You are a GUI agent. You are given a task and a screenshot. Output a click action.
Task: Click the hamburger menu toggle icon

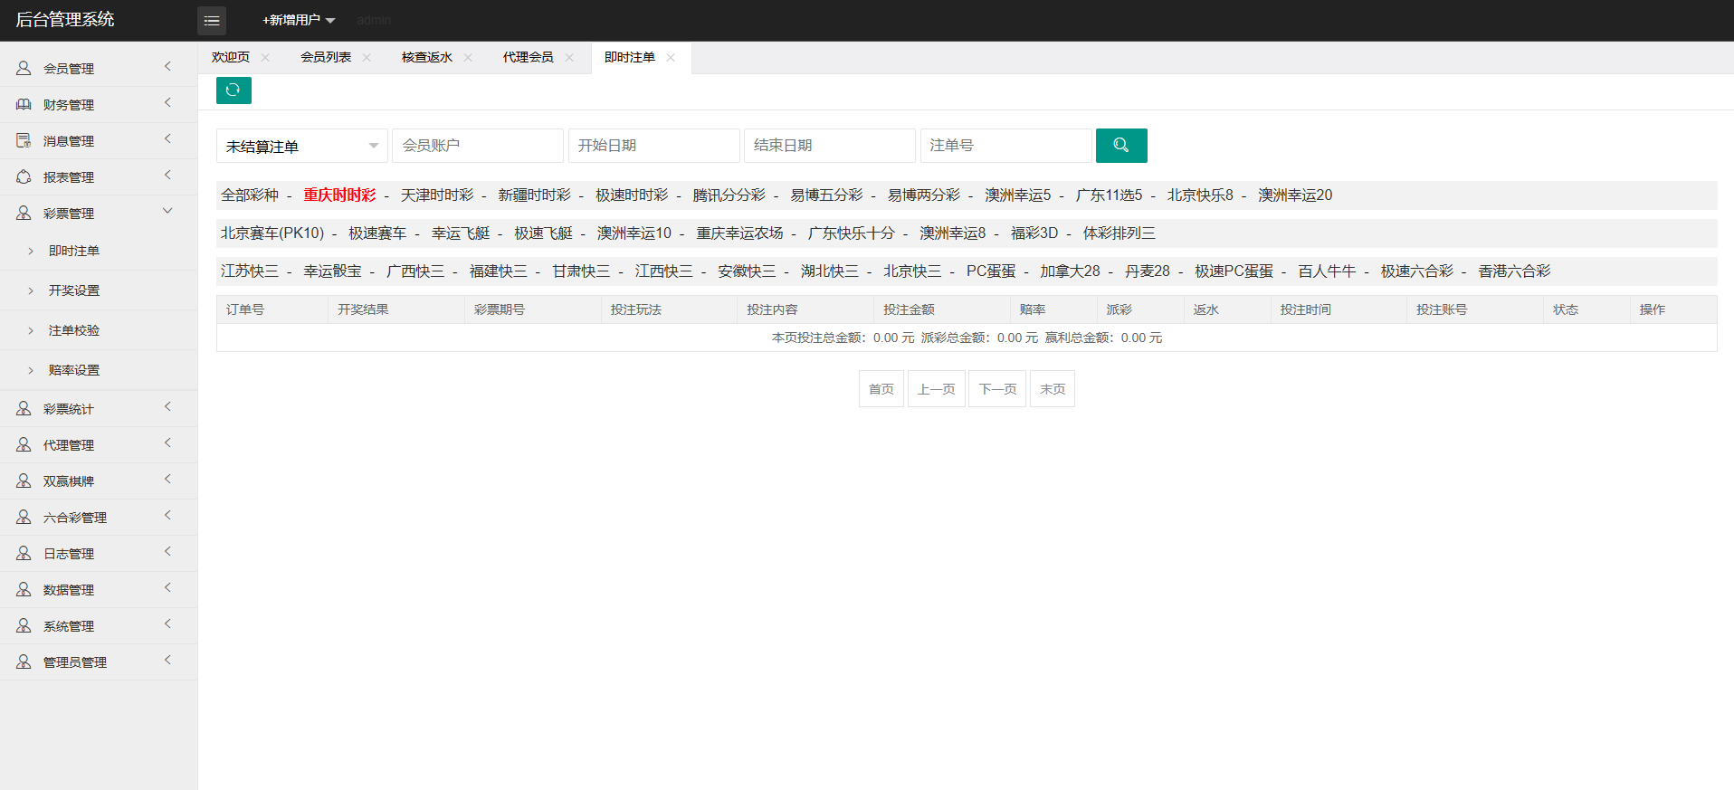[x=212, y=20]
